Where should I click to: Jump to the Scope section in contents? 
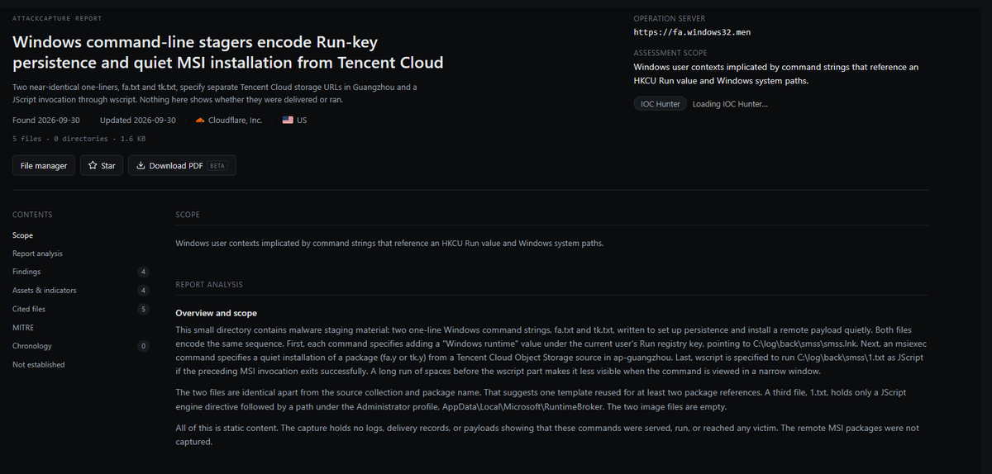pyautogui.click(x=23, y=235)
